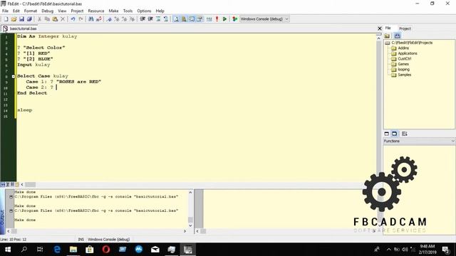Click the Copy toolbar icon
The width and height of the screenshot is (456, 256).
point(47,19)
